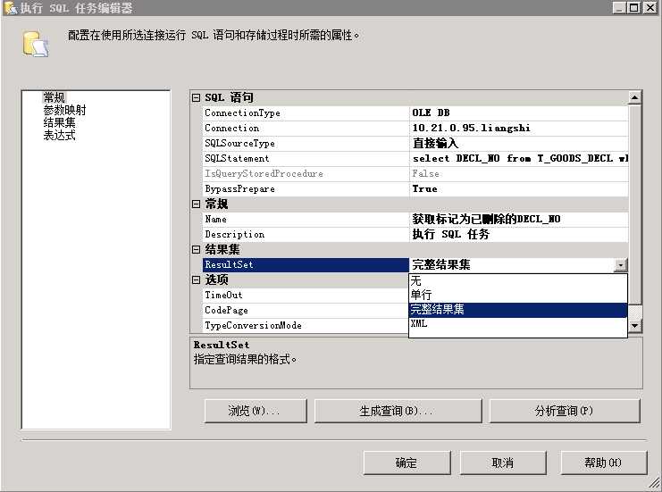Screen dimensions: 662x492
Task: Choose 单行 in the ResultSet list
Action: click(518, 295)
